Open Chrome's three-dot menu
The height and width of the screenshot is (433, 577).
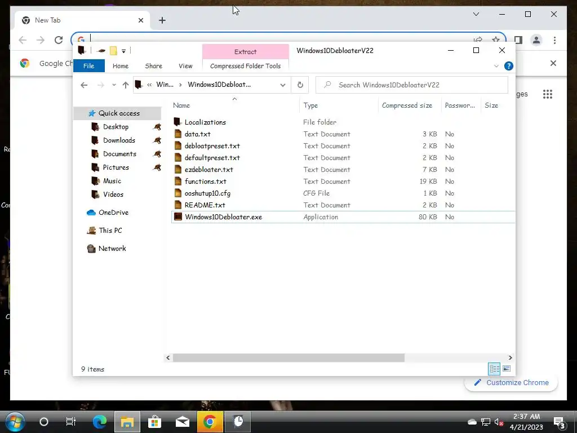pyautogui.click(x=554, y=40)
